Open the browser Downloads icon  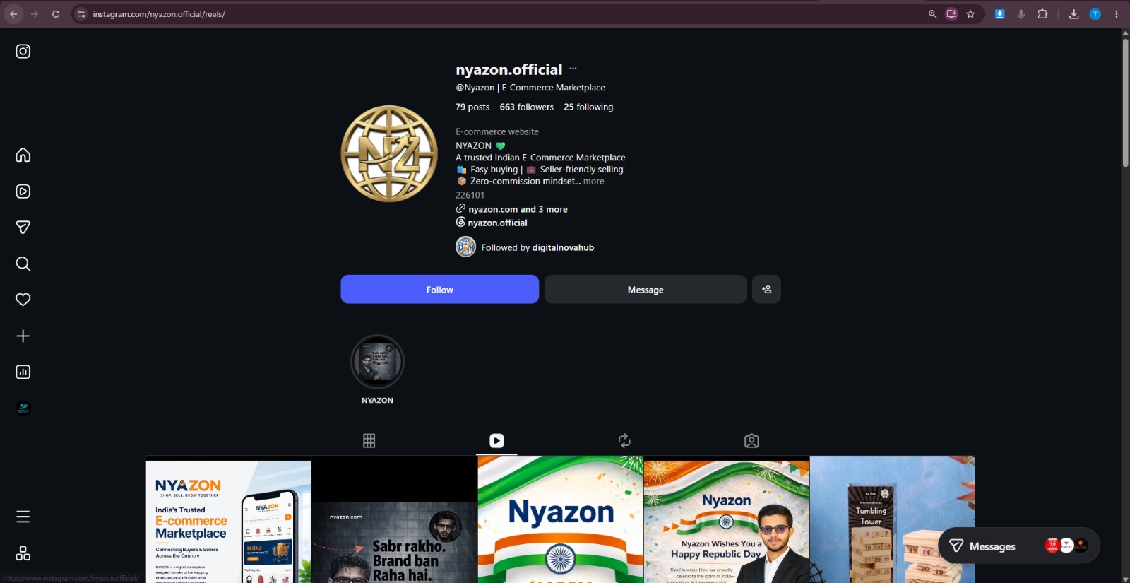1073,14
